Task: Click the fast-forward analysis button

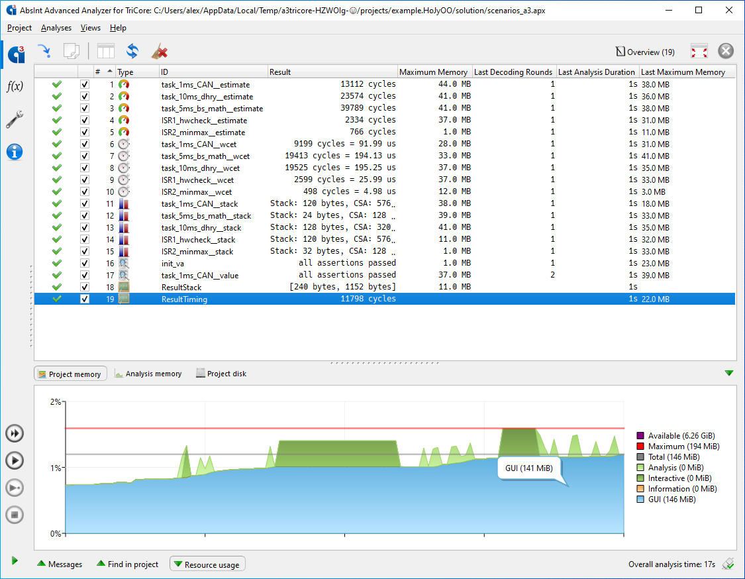Action: click(x=15, y=433)
